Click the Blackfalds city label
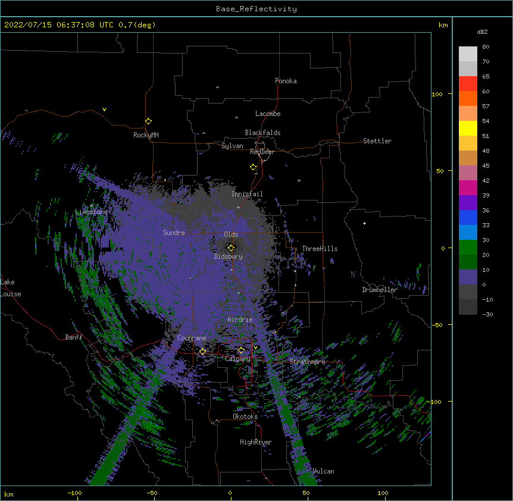 pyautogui.click(x=262, y=133)
